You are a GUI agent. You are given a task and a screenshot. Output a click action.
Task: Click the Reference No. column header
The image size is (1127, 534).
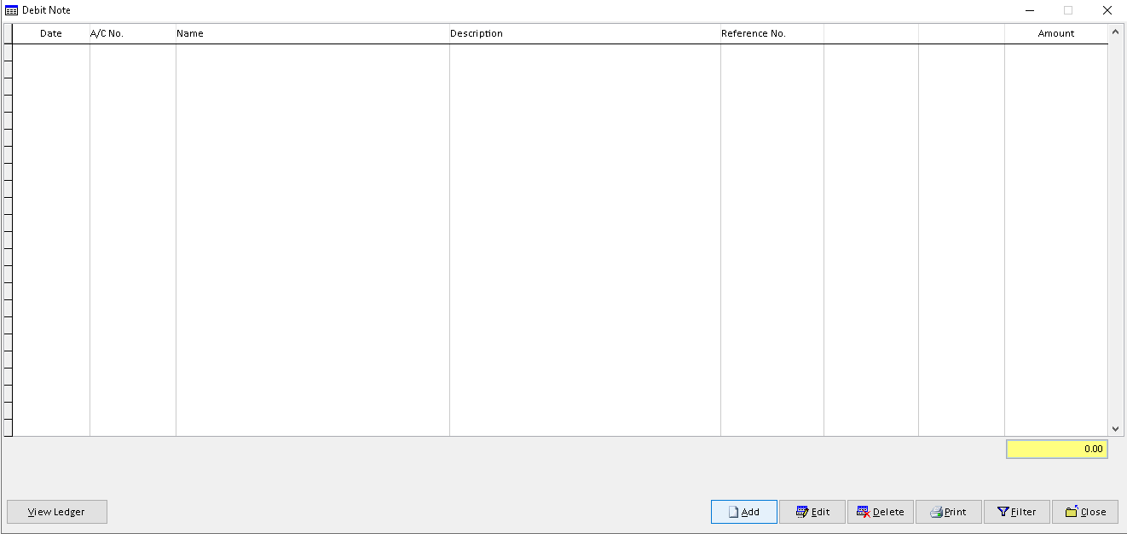point(772,33)
